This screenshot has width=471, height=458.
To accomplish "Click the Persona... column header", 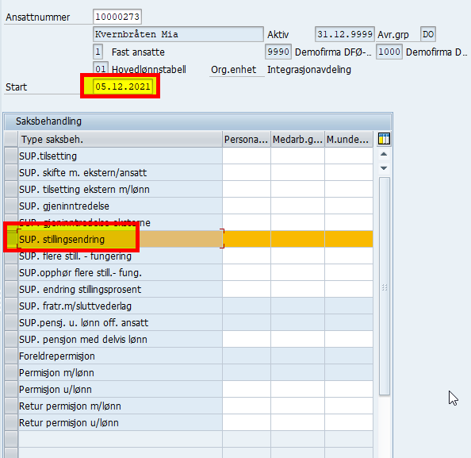I will coord(247,139).
